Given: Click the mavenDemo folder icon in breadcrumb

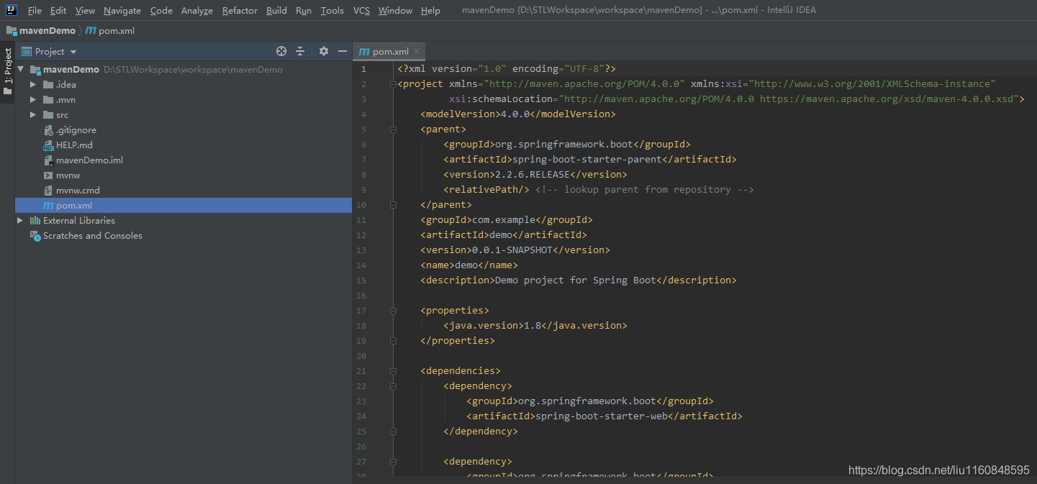Looking at the screenshot, I should [12, 31].
